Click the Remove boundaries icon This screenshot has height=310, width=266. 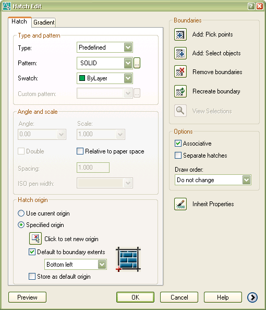coord(180,71)
